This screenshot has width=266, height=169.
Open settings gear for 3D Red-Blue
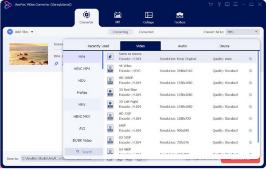(250, 94)
